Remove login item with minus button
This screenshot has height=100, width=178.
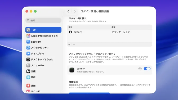(74, 44)
